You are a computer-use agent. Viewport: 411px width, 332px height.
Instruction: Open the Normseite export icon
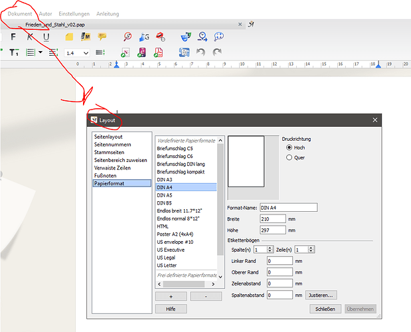[x=125, y=52]
